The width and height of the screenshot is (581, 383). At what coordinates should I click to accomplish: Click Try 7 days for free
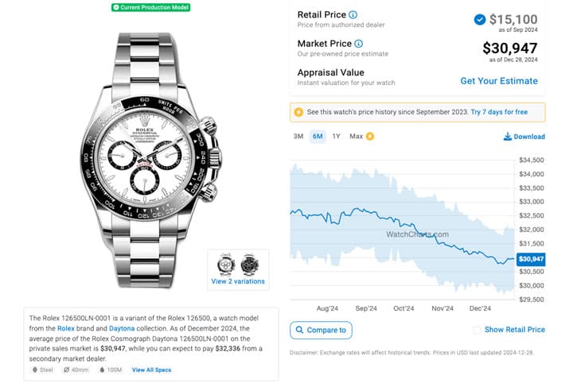pyautogui.click(x=498, y=112)
